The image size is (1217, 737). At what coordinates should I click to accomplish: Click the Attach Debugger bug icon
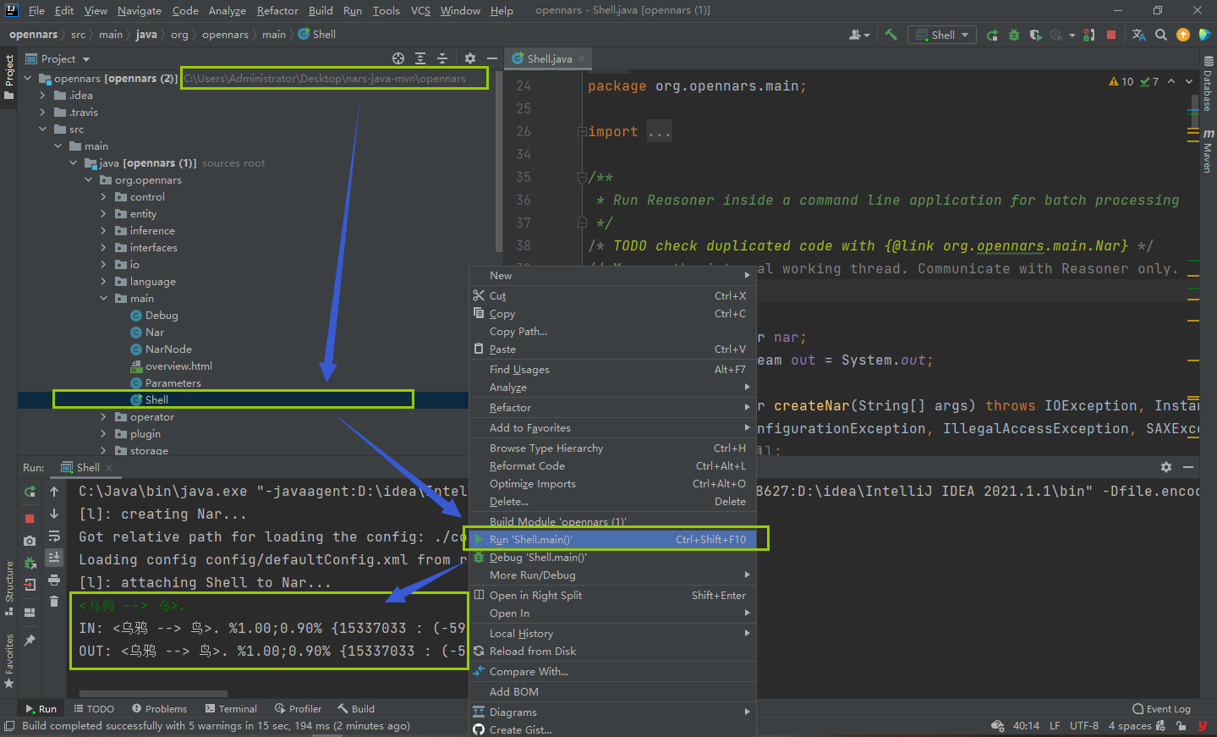pyautogui.click(x=30, y=563)
